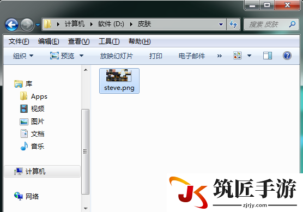Expand the address bar history dropdown

coord(221,25)
